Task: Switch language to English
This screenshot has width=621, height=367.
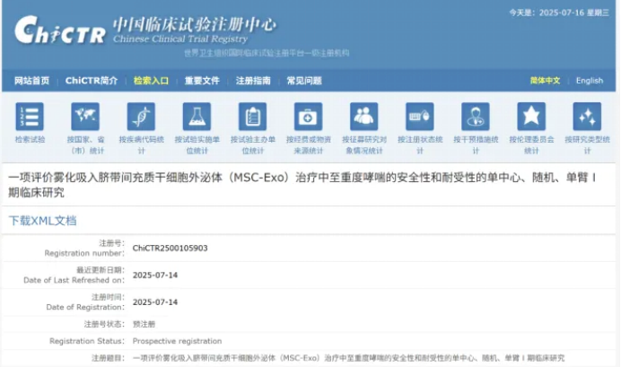Action: pos(590,81)
